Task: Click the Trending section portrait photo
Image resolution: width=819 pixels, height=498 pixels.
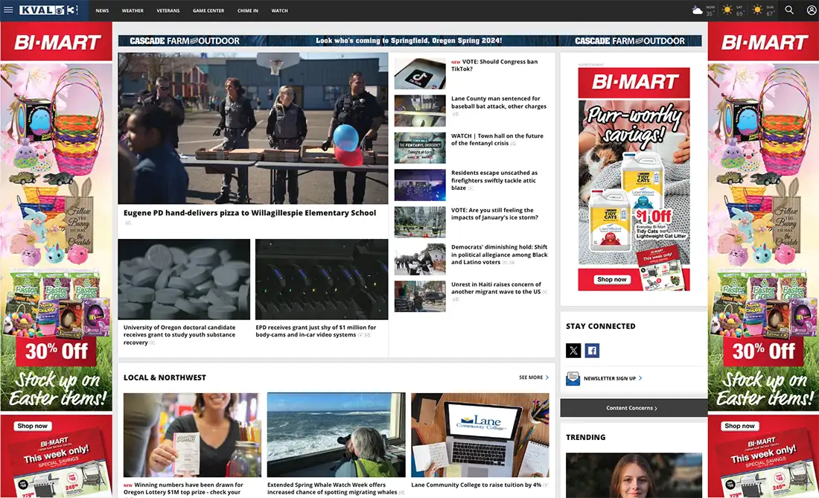Action: (634, 475)
